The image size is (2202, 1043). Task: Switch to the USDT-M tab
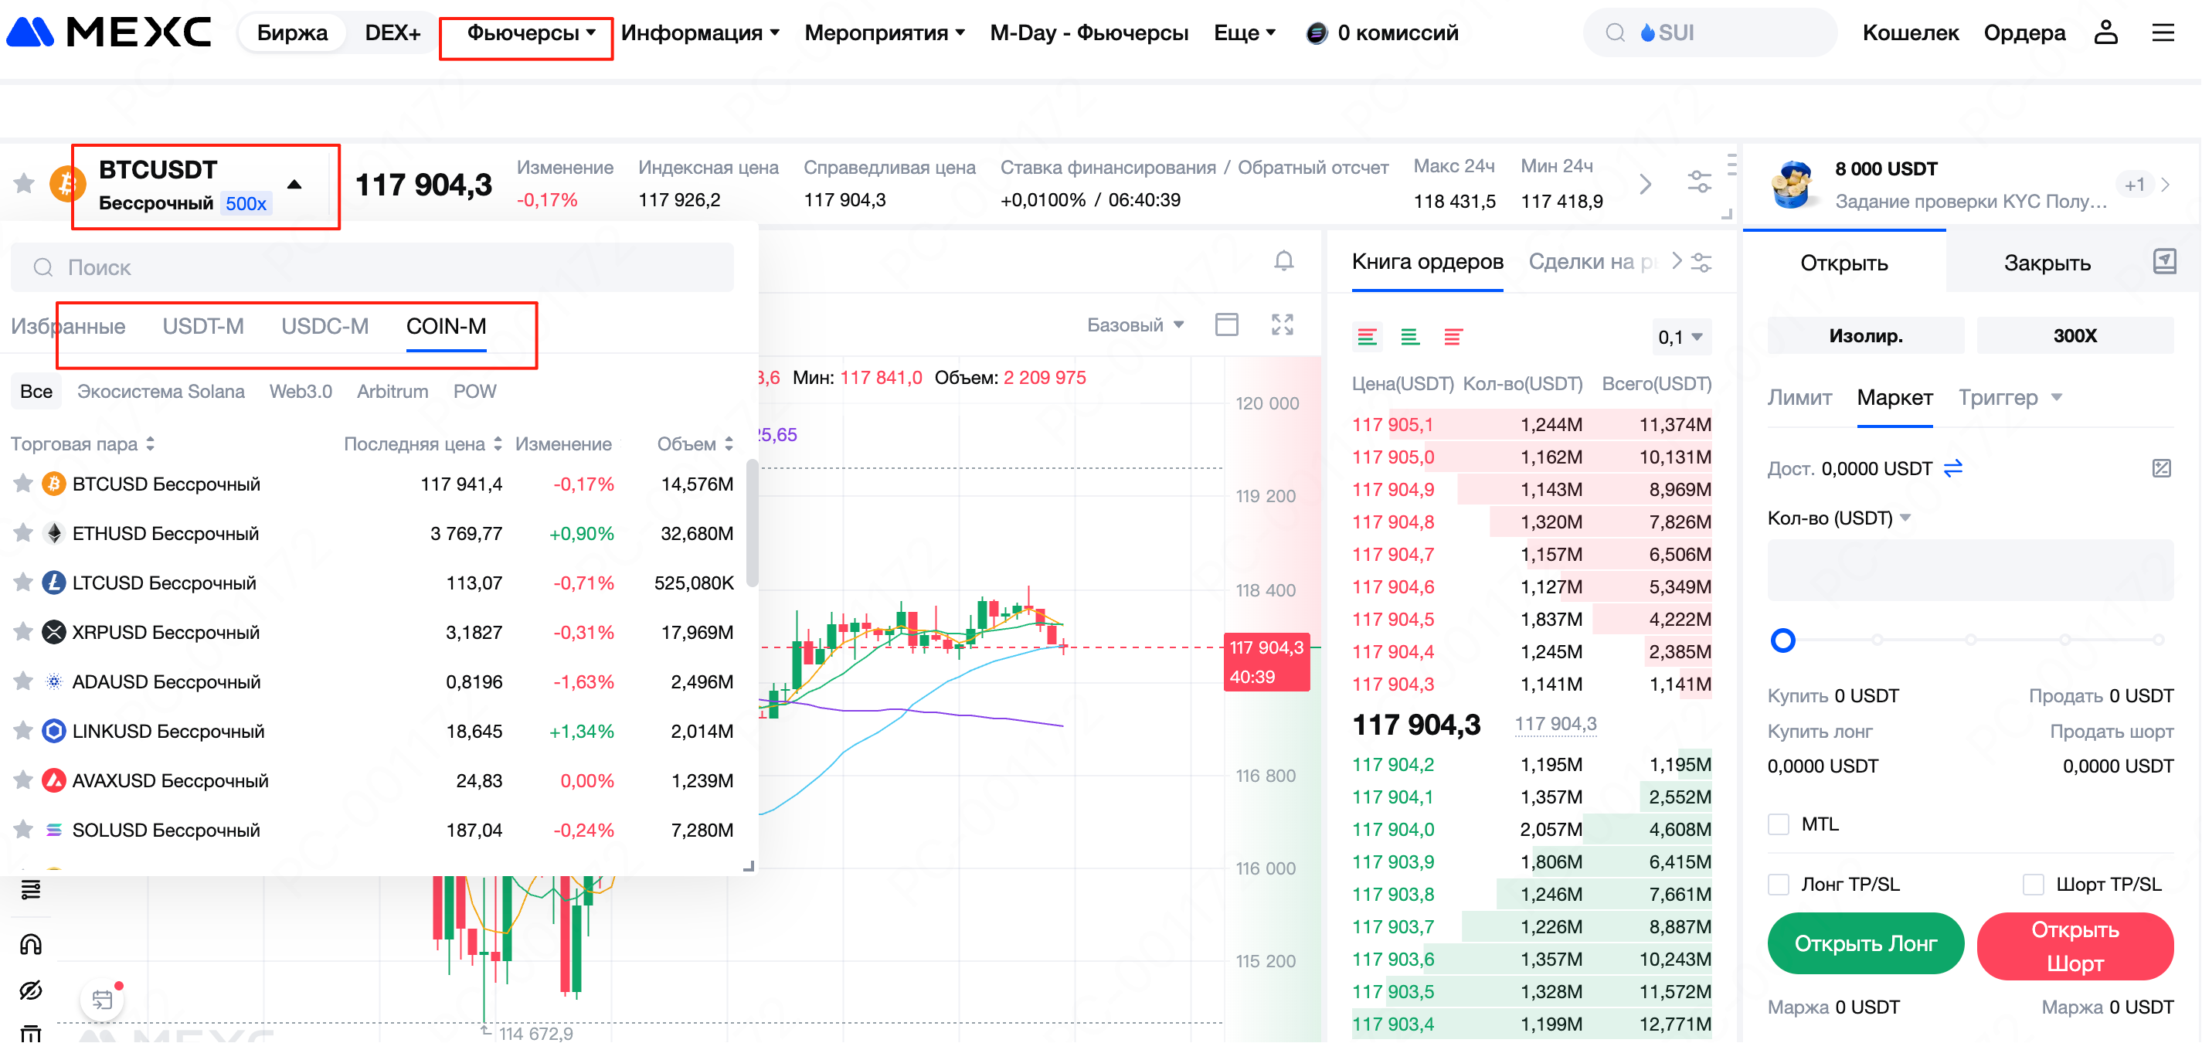203,327
